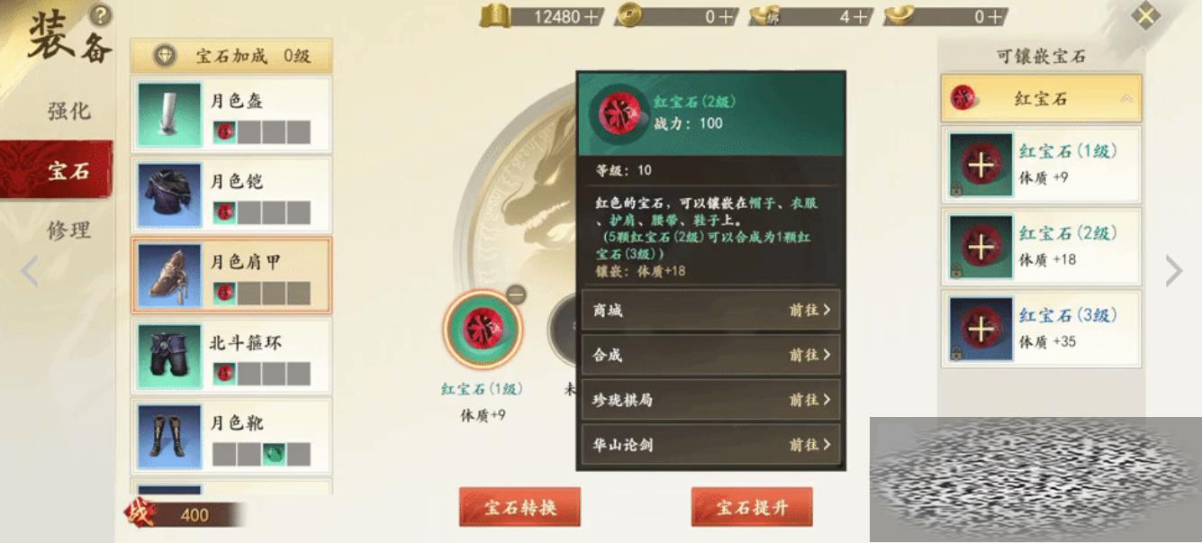
Task: Switch to the 修理 tab
Action: pos(69,230)
